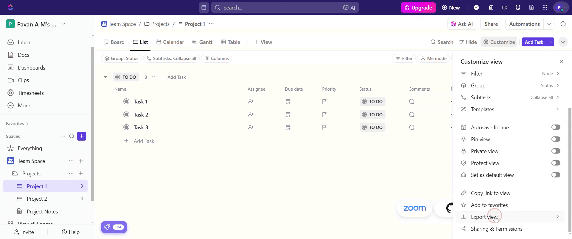The image size is (572, 239).
Task: Open the Export view submenu
Action: tap(510, 217)
